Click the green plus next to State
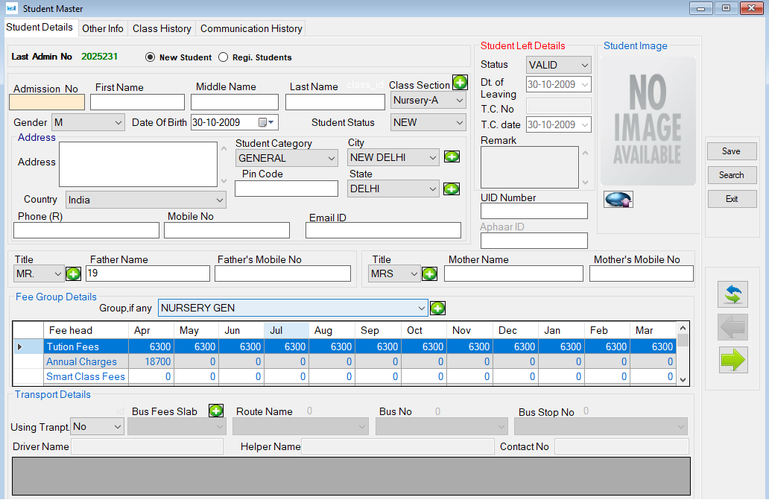769x500 pixels. (x=452, y=189)
